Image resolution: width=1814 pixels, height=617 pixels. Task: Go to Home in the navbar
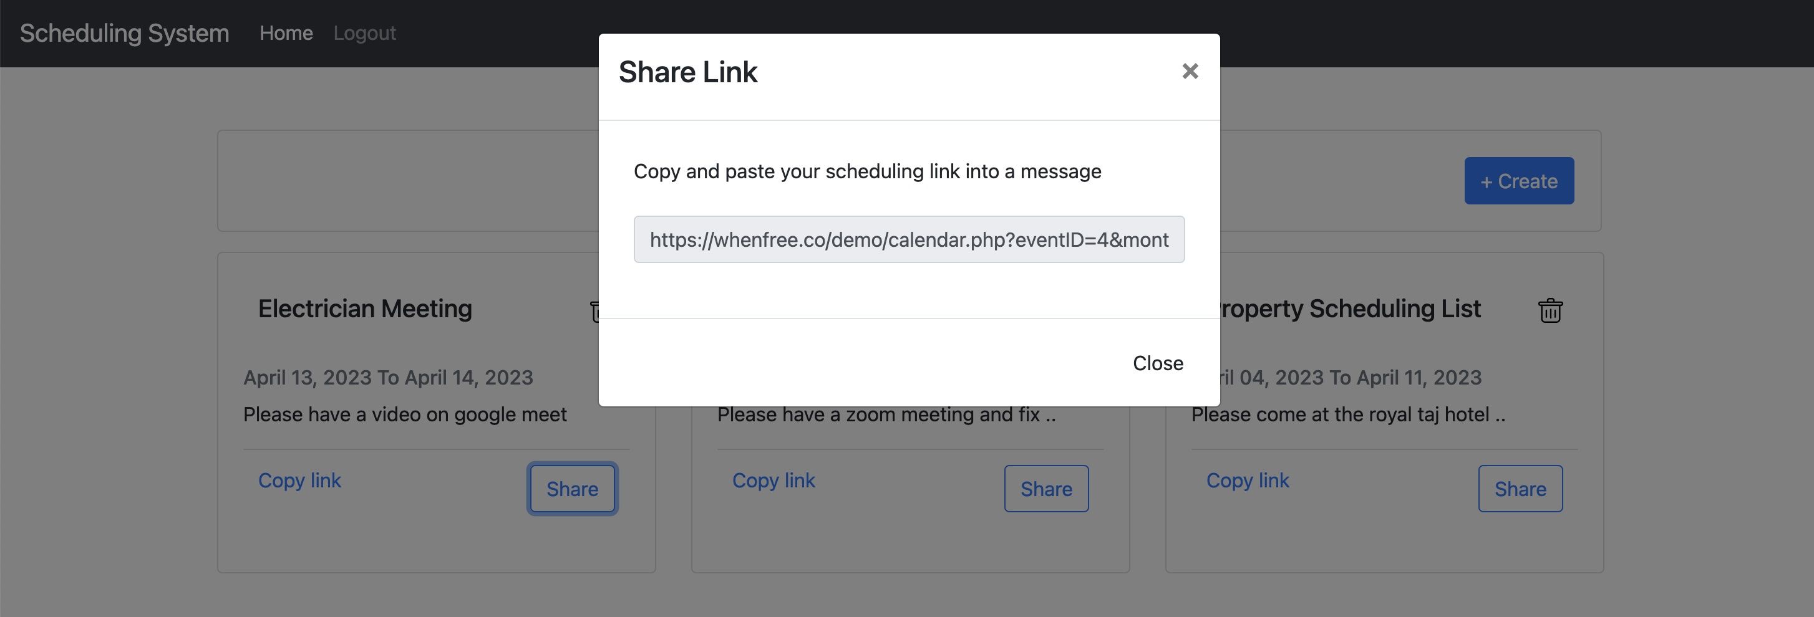[286, 33]
